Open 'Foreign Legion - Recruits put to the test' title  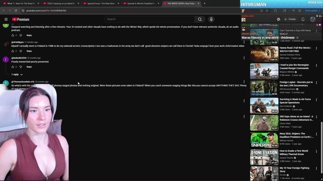296,84
